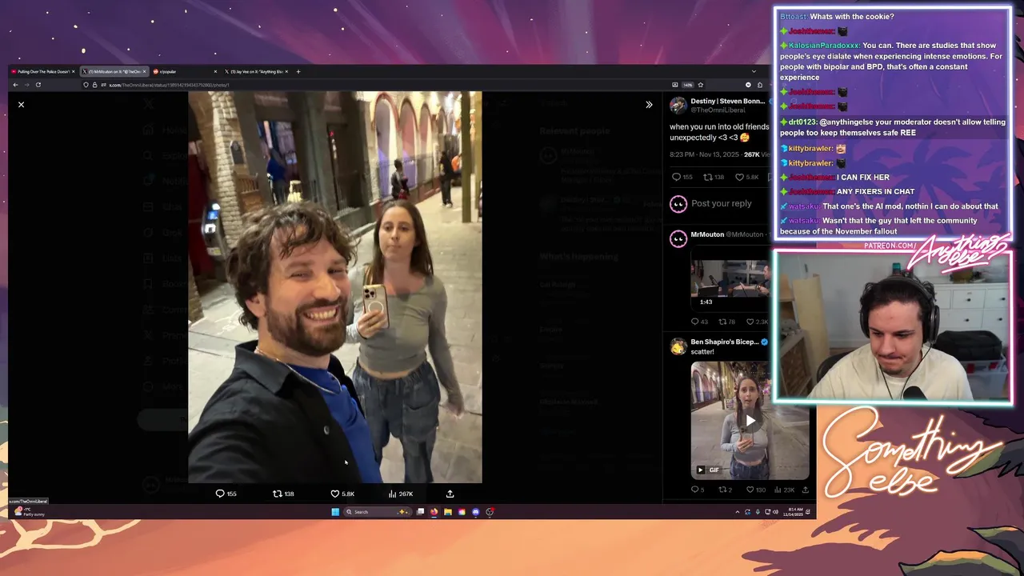View analytics showing 267K under photo

[401, 494]
